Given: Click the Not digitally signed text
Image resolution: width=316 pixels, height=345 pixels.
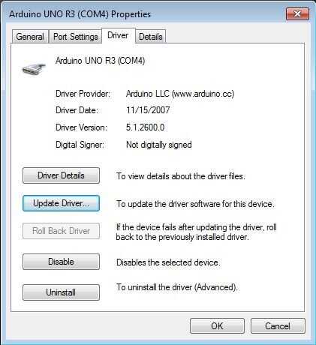Looking at the screenshot, I should [x=159, y=145].
